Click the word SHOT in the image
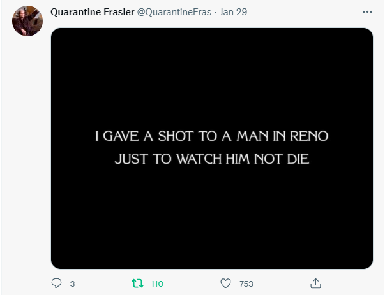The width and height of the screenshot is (385, 295). point(176,136)
